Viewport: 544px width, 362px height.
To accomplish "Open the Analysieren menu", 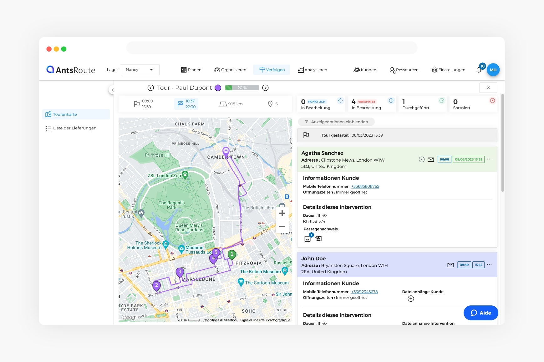I will tap(312, 70).
